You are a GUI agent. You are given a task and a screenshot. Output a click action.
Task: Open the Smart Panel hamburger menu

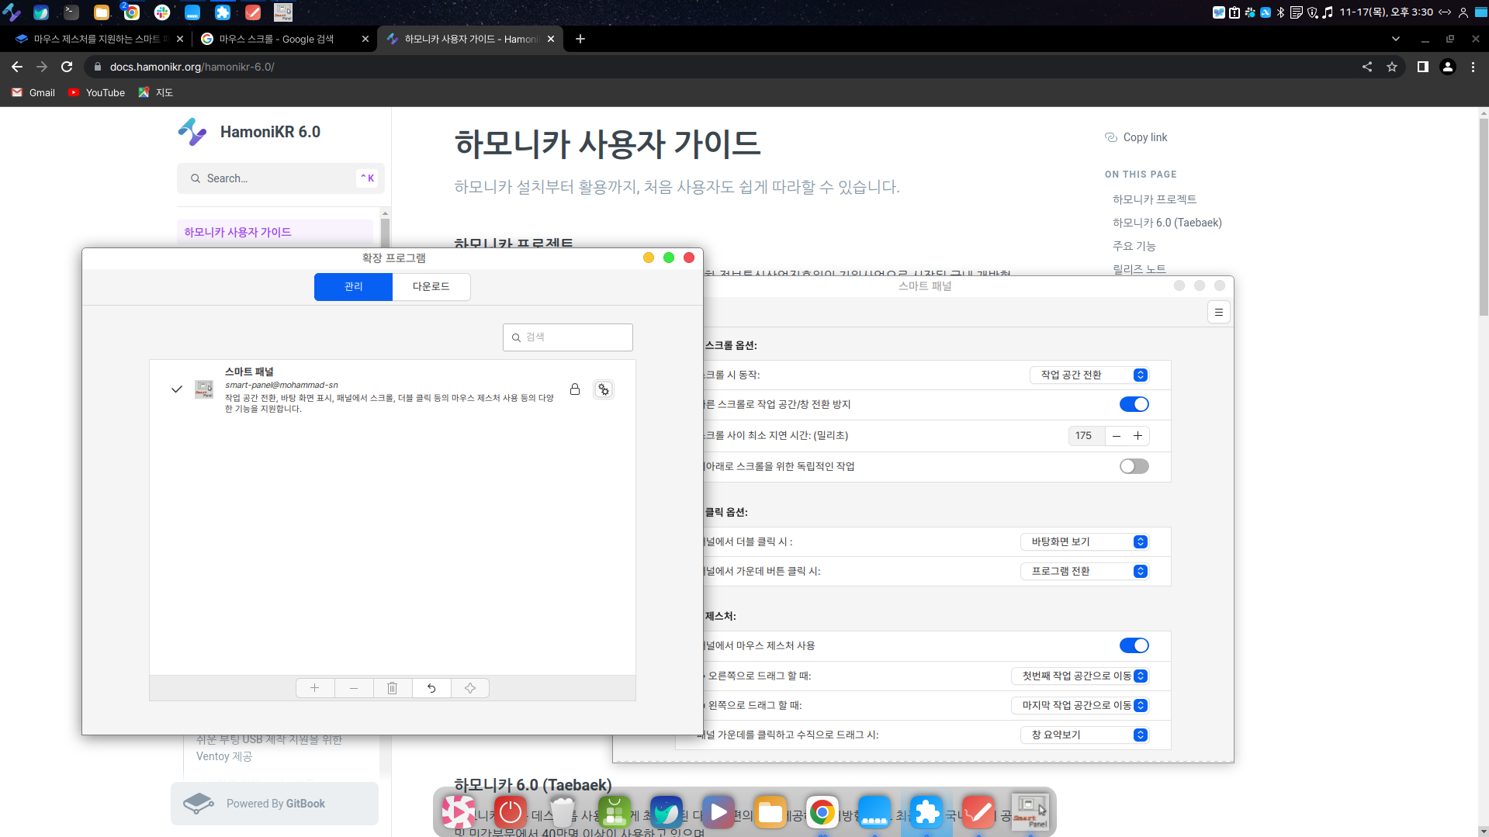1218,312
